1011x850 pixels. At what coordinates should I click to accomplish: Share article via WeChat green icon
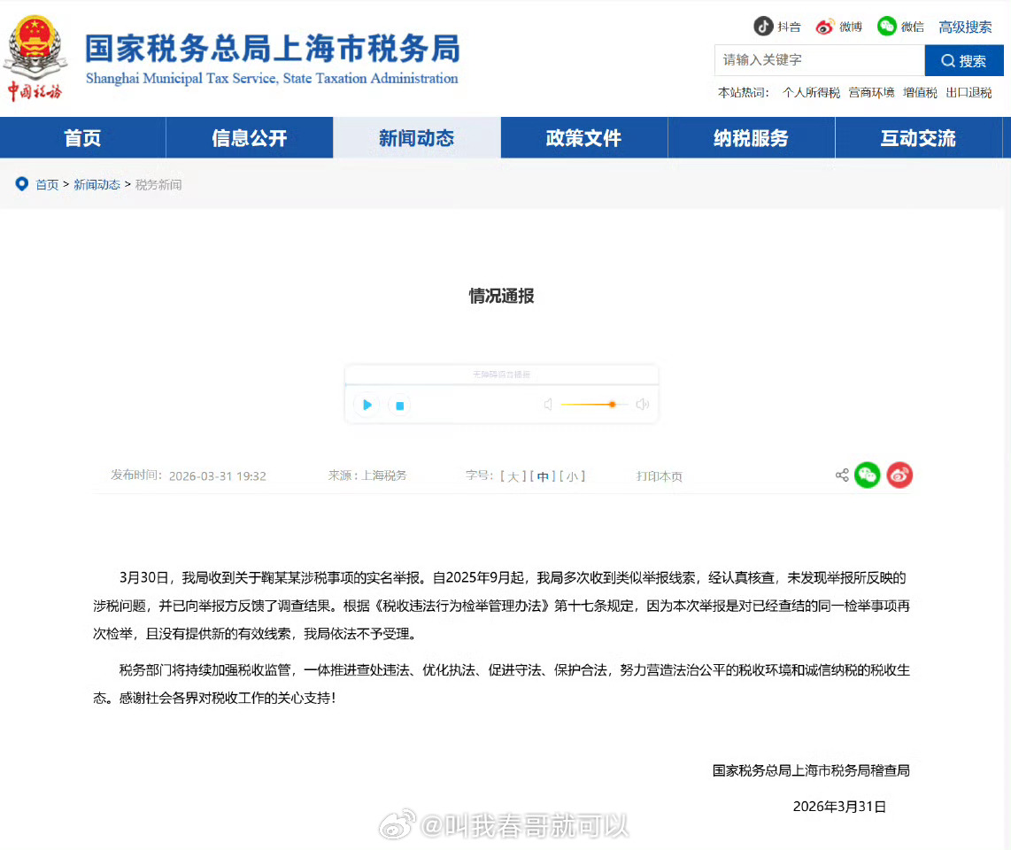868,475
